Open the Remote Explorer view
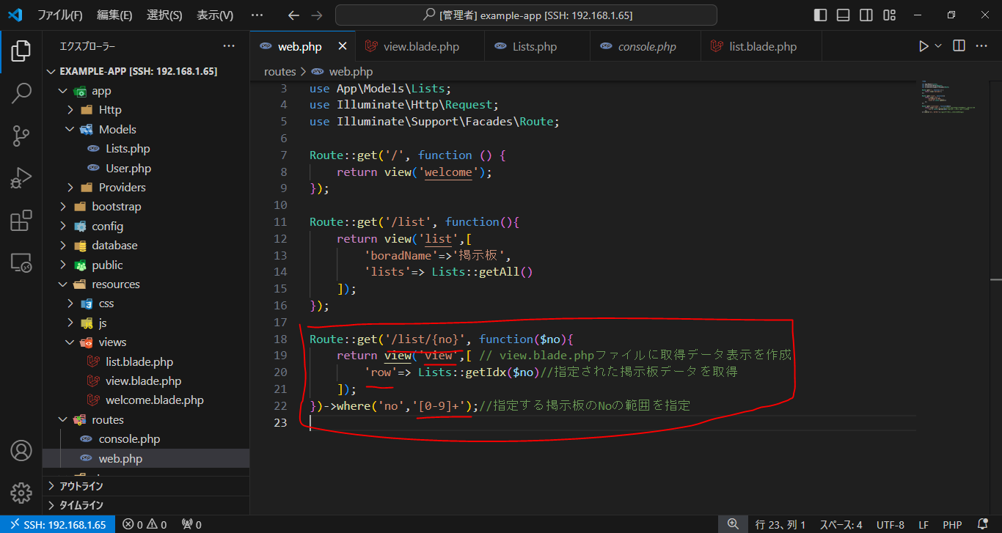Image resolution: width=1002 pixels, height=533 pixels. click(21, 262)
